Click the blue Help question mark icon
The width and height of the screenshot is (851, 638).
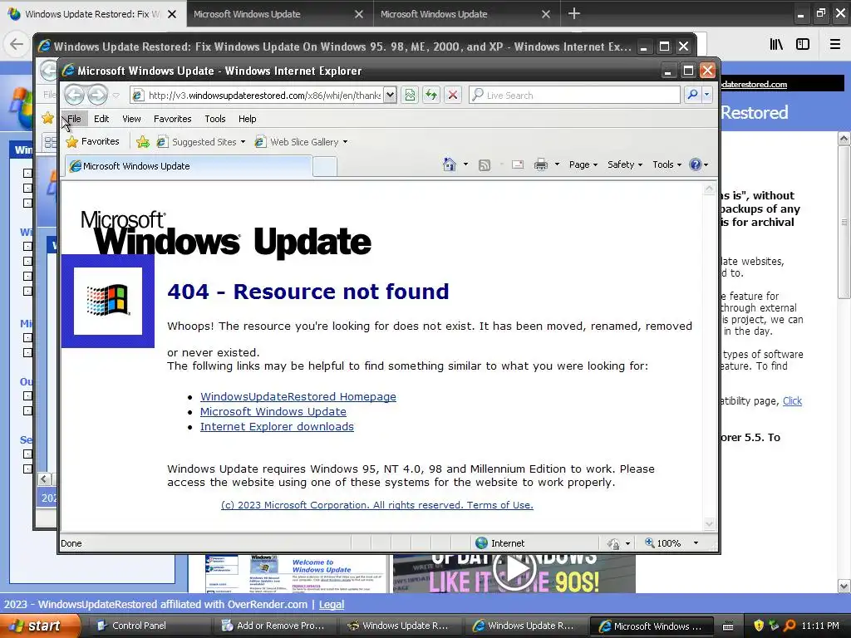point(696,164)
